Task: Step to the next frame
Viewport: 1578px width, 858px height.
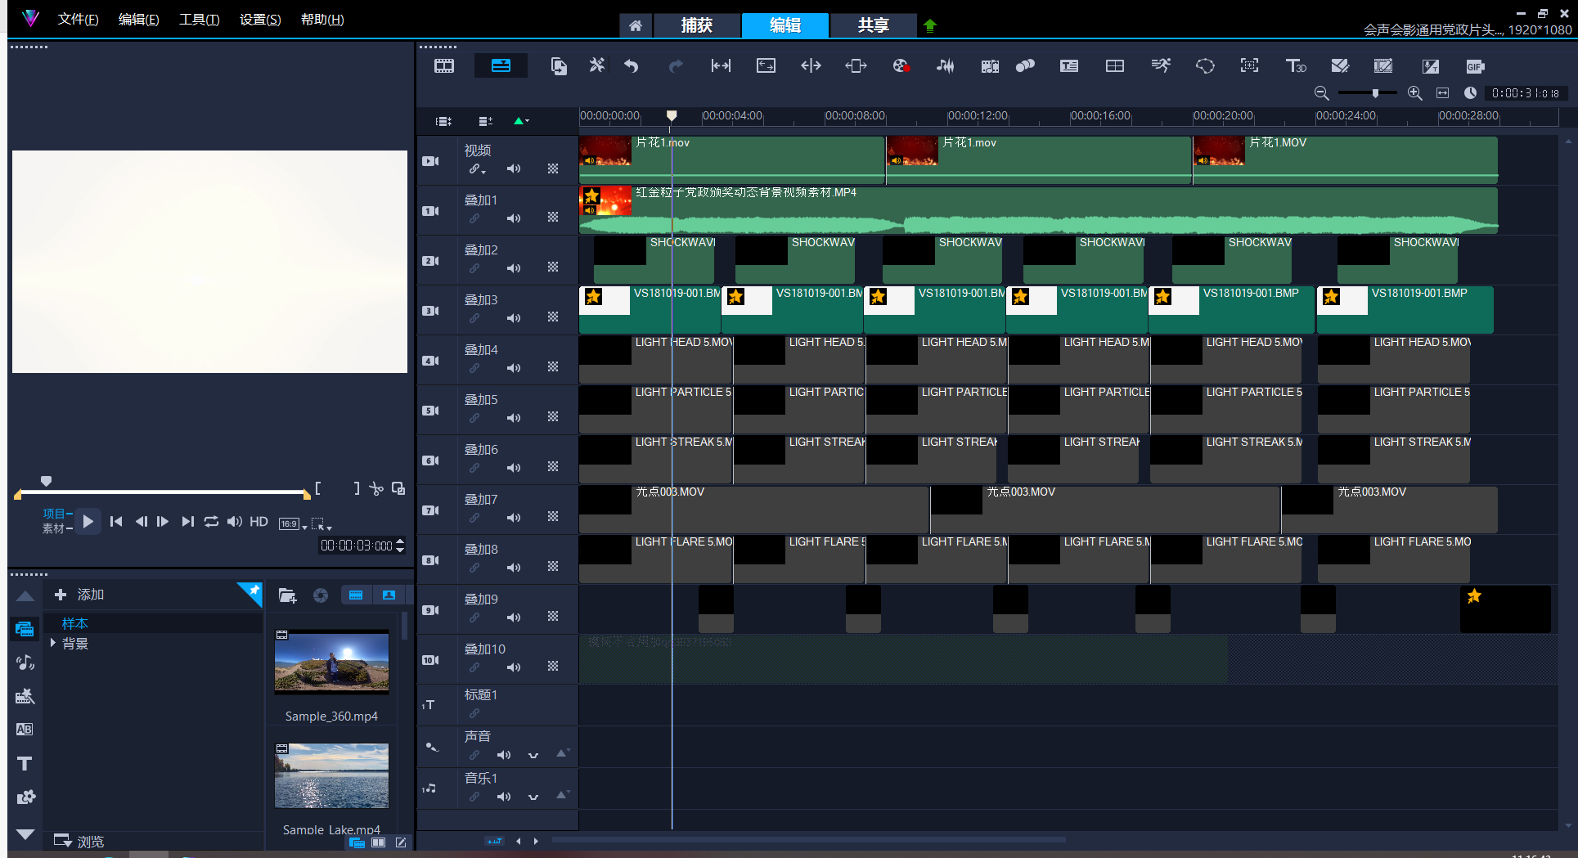Action: pyautogui.click(x=163, y=522)
